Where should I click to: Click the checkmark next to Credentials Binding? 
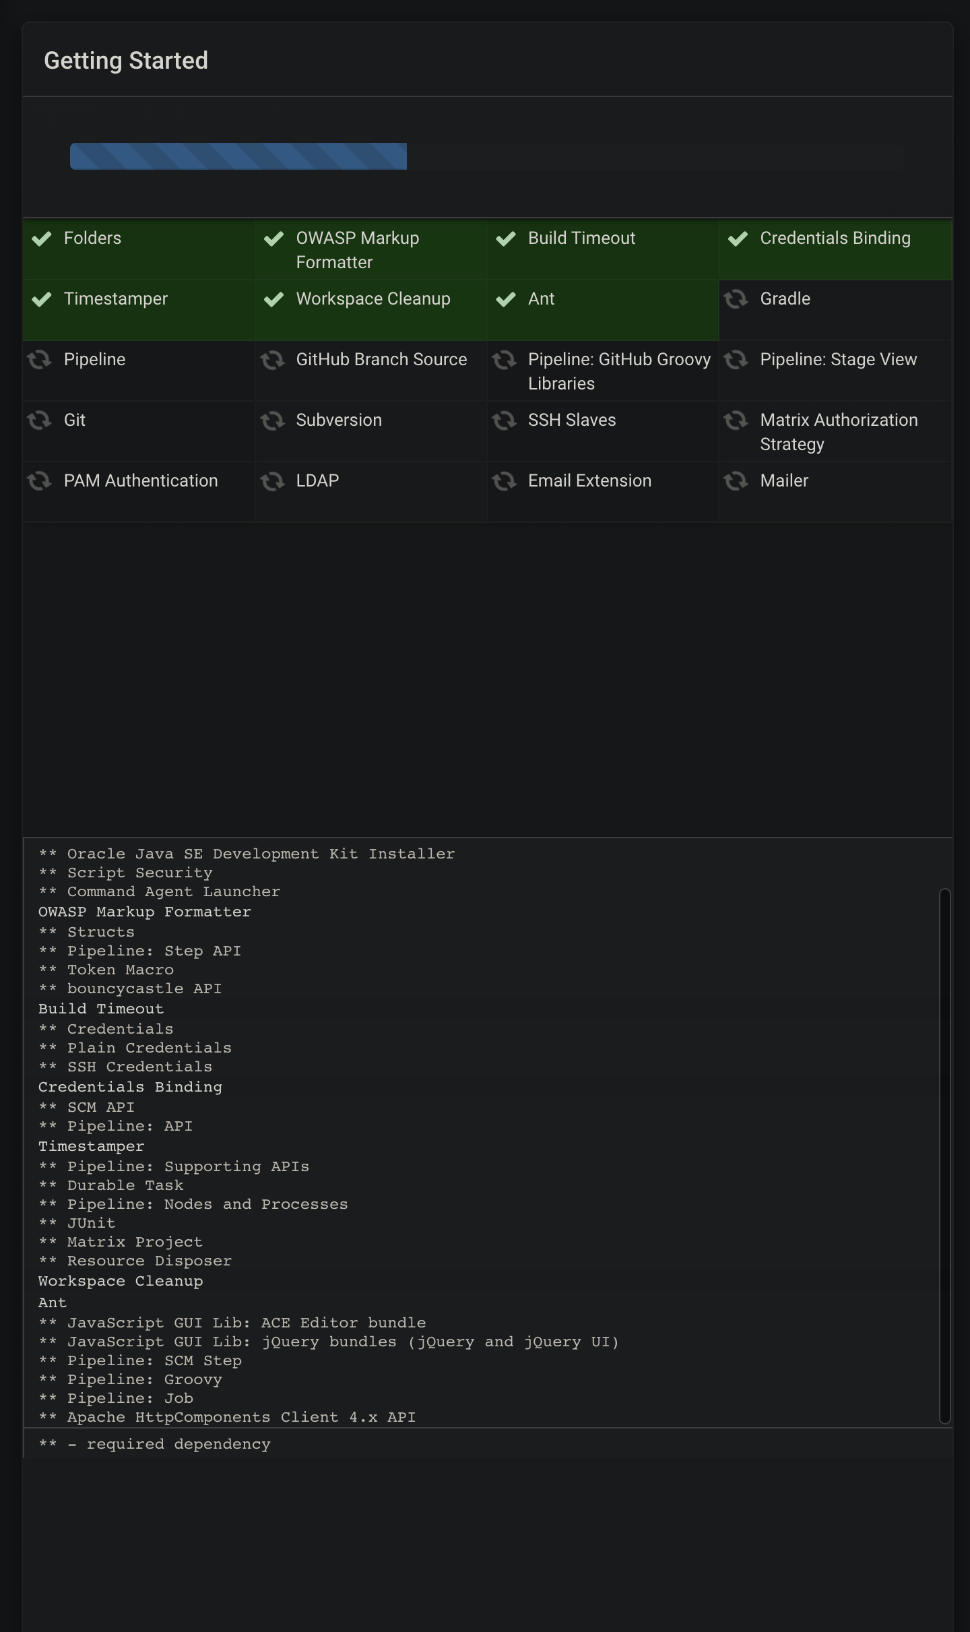[x=738, y=239]
